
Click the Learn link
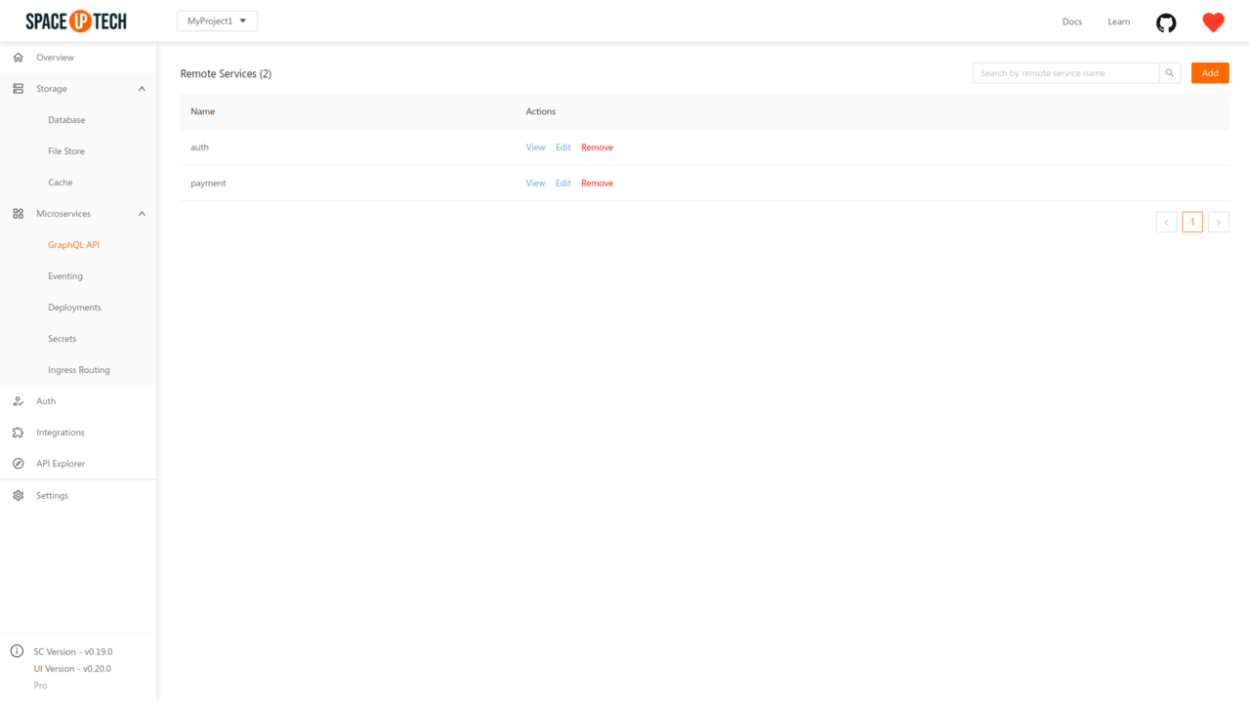pos(1119,21)
